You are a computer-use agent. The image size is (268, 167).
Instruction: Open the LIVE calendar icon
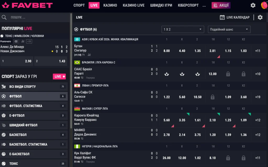tap(222, 17)
